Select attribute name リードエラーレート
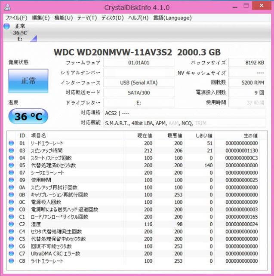Screen dimensions: 274x276 (47, 143)
